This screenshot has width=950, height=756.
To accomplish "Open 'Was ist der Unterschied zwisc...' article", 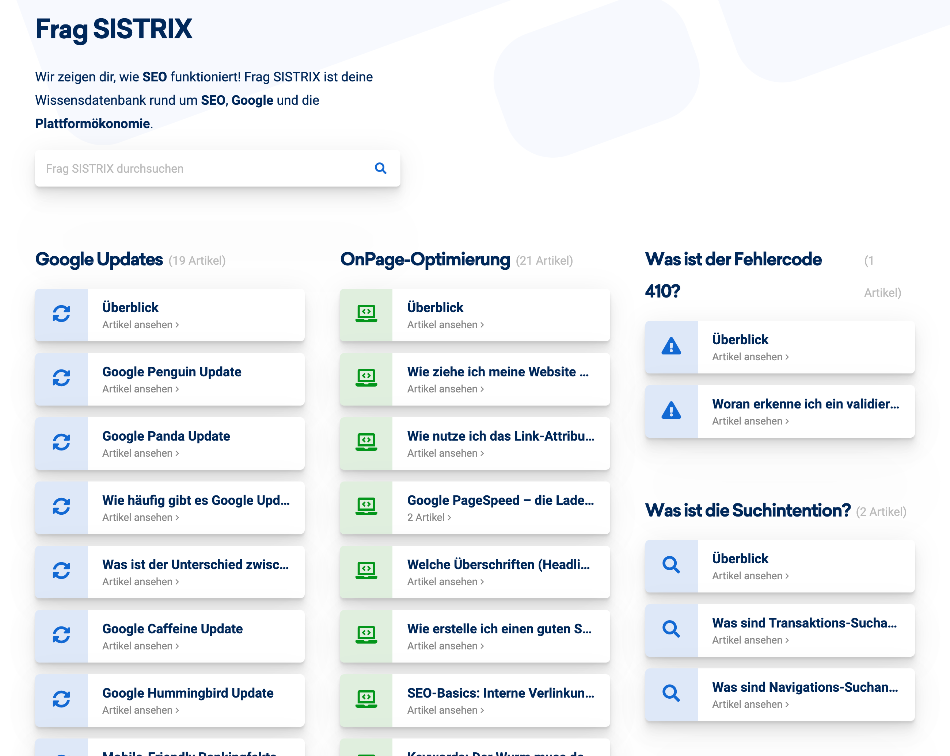I will [x=195, y=564].
